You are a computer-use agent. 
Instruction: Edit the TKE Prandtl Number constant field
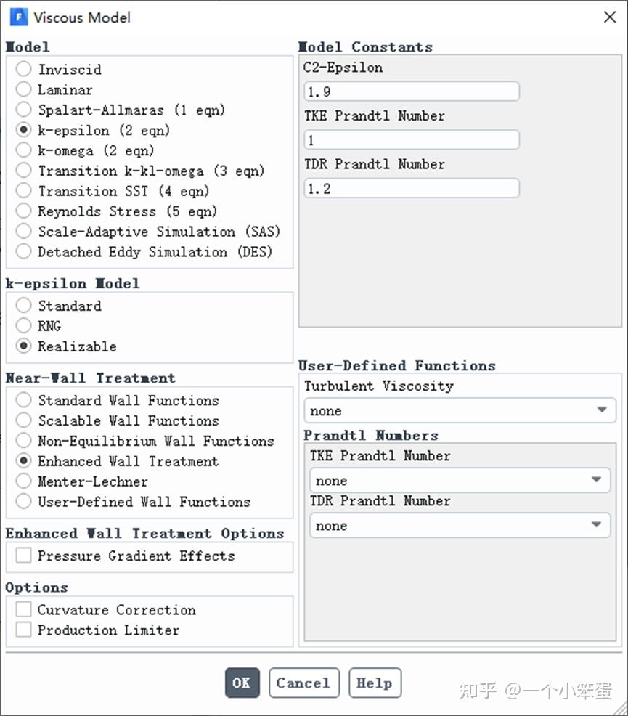coord(412,139)
